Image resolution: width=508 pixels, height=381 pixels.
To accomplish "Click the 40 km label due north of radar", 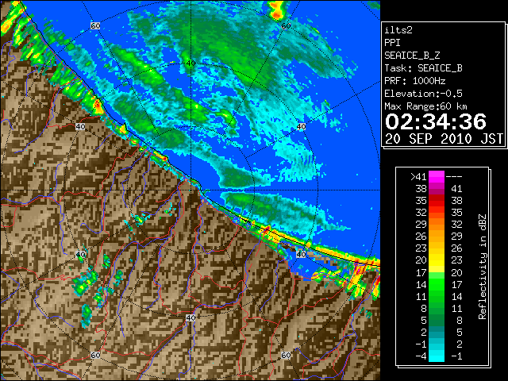I will click(x=190, y=63).
